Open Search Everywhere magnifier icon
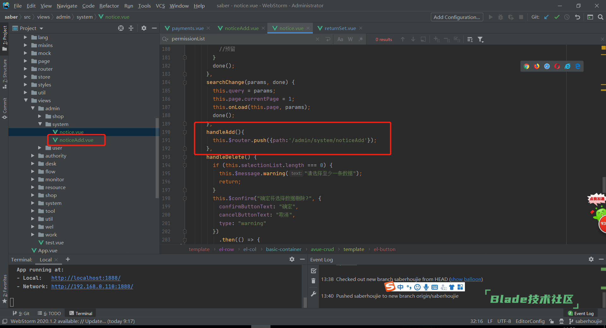Image resolution: width=606 pixels, height=328 pixels. click(600, 17)
